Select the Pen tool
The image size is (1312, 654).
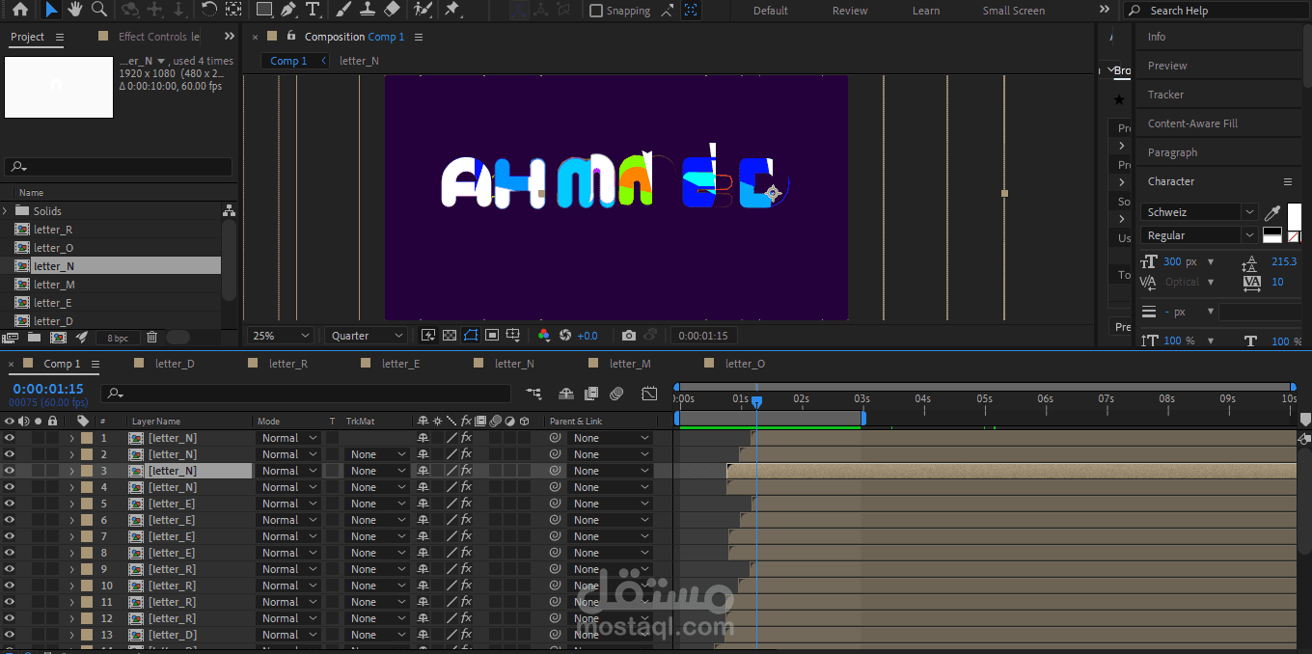coord(287,11)
